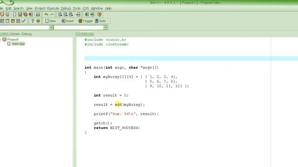
Task: Click the Find Next toolbar icon
Action: click(71, 14)
